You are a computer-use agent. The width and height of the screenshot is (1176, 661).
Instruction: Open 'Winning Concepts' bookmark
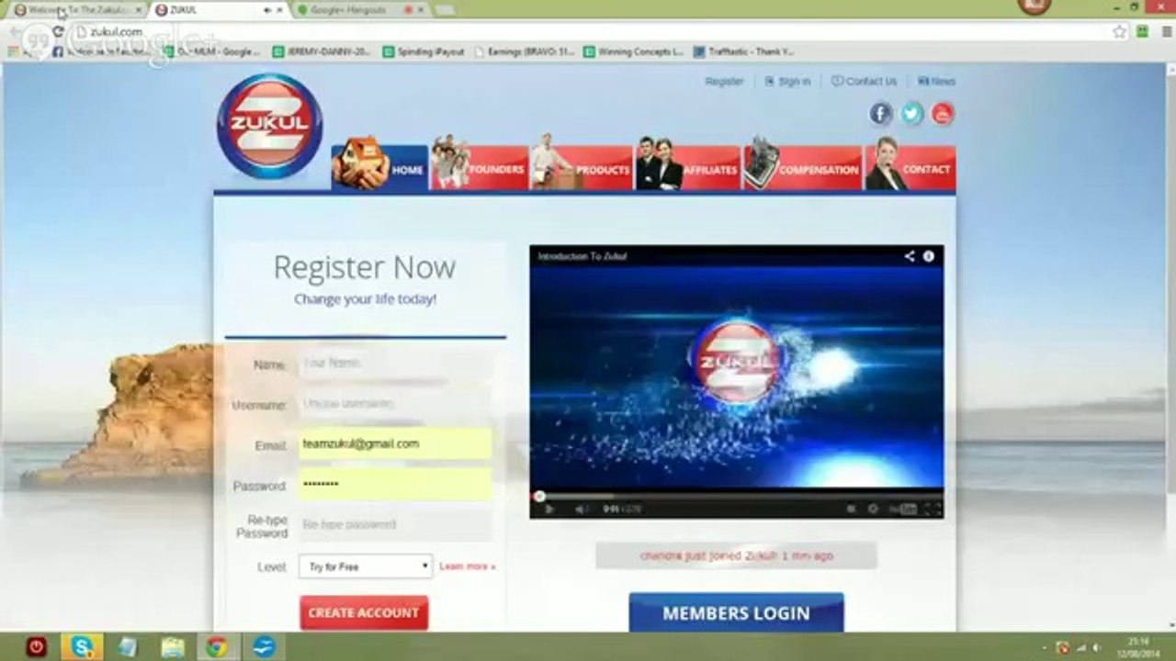pos(633,52)
